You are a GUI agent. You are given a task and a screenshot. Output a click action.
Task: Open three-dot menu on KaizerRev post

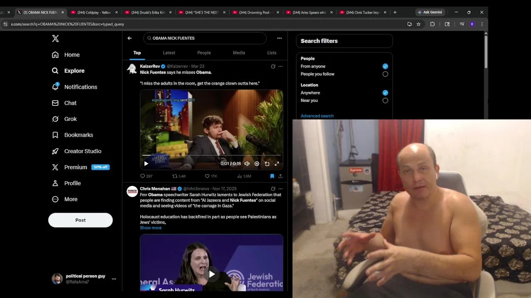click(x=280, y=66)
